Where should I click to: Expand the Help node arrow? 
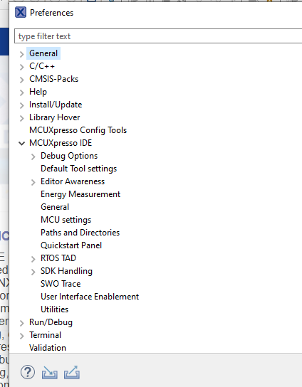coord(22,92)
